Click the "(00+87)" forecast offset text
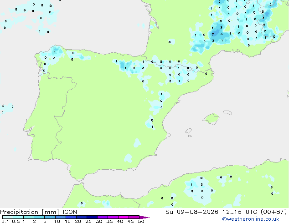This screenshot has height=223, width=289. click(274, 212)
